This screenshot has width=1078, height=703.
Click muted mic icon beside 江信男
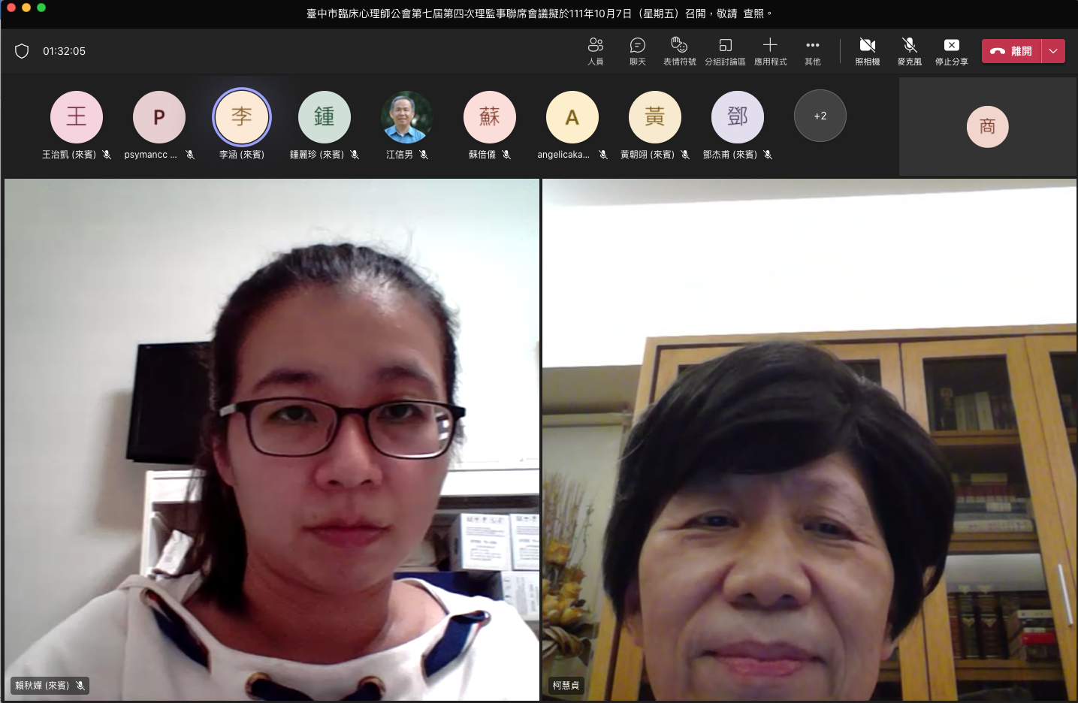pos(424,155)
